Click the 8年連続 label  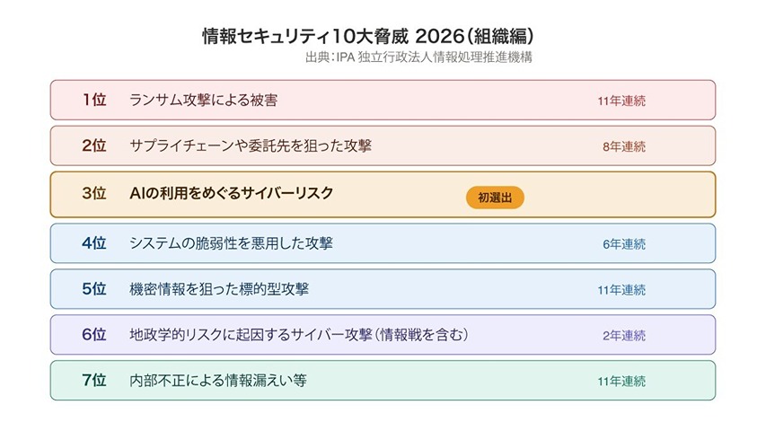(x=624, y=146)
